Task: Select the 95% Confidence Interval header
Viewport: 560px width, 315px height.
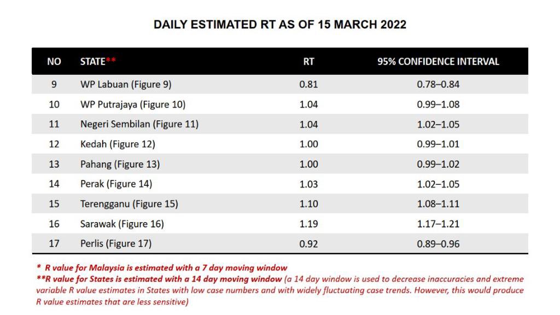Action: pyautogui.click(x=438, y=61)
